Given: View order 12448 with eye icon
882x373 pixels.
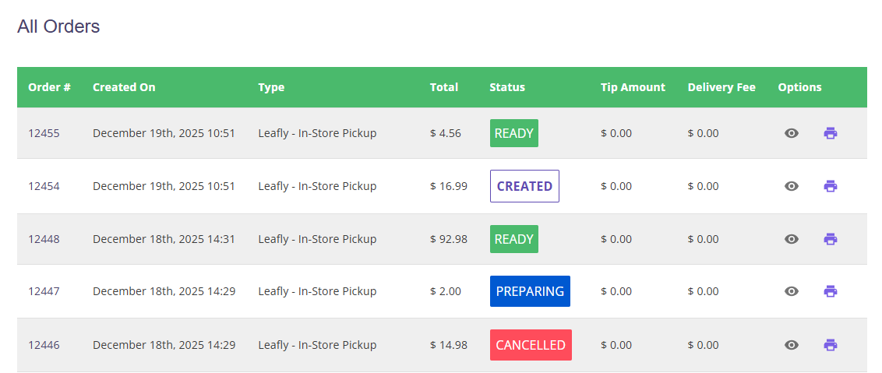Looking at the screenshot, I should click(x=792, y=239).
